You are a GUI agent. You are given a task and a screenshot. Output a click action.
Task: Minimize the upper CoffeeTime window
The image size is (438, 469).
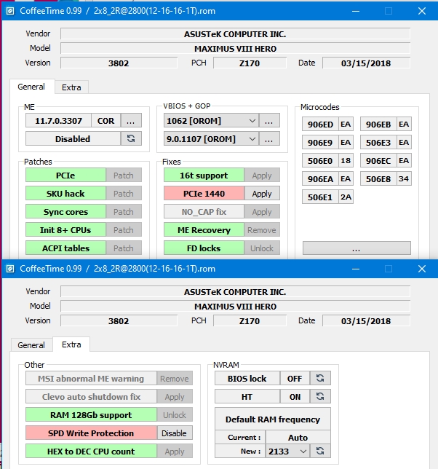pos(356,11)
